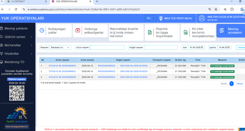Sort by Ariza sanasi column header
Screen dimensions: 245x131
[87, 60]
